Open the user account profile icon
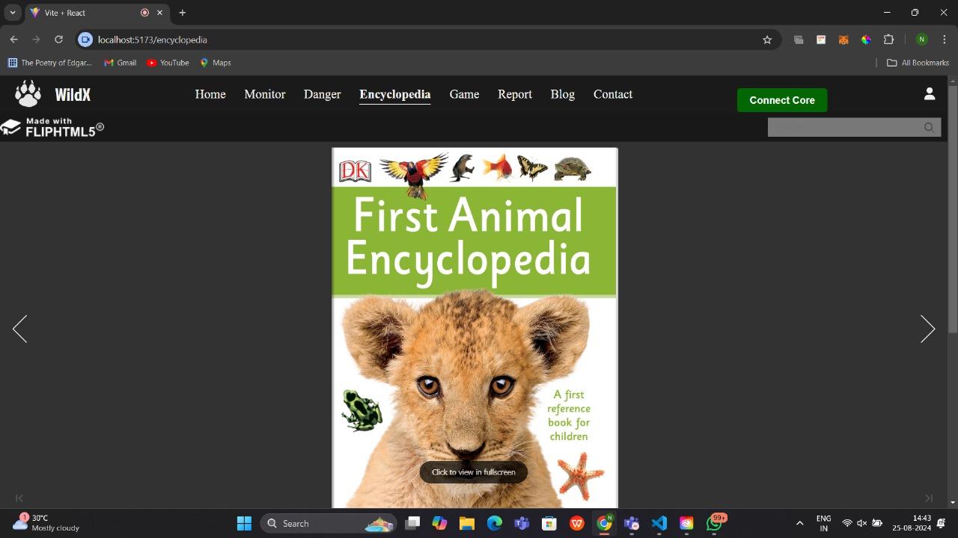The width and height of the screenshot is (958, 538). pyautogui.click(x=930, y=93)
